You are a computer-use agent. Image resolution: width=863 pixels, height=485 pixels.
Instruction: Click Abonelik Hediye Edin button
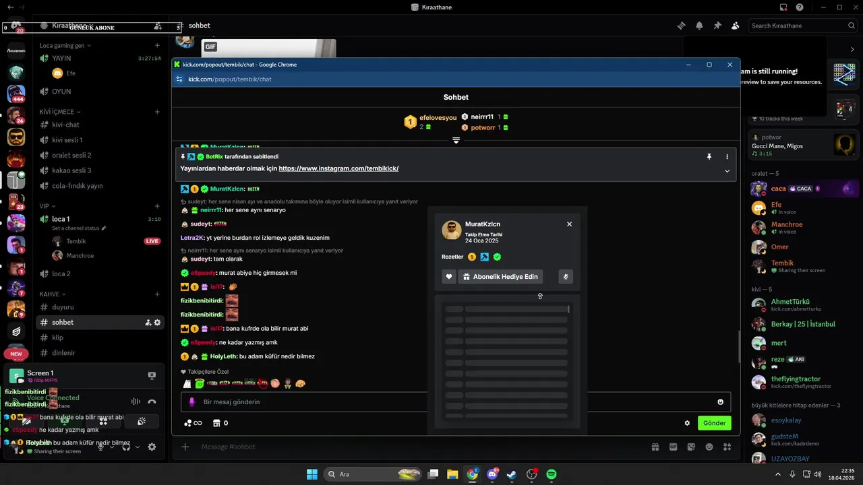500,277
